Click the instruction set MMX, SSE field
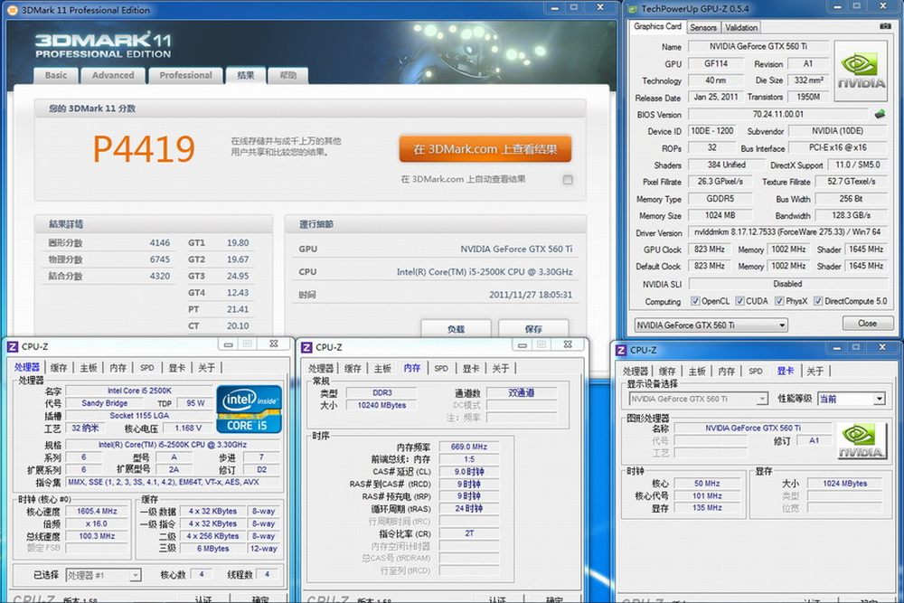 pyautogui.click(x=173, y=482)
